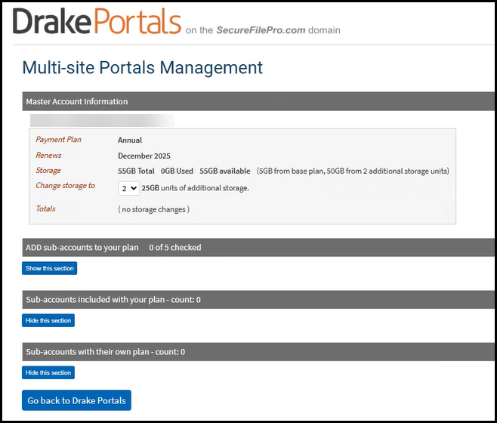Click the December 2025 renewal date

tap(144, 156)
